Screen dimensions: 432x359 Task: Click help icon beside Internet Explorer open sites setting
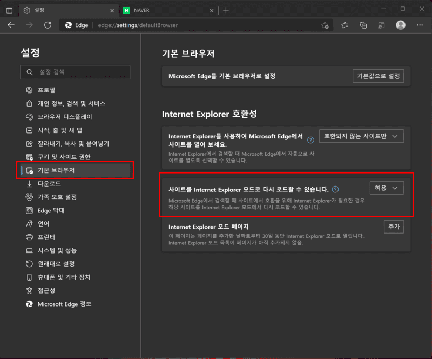click(311, 140)
